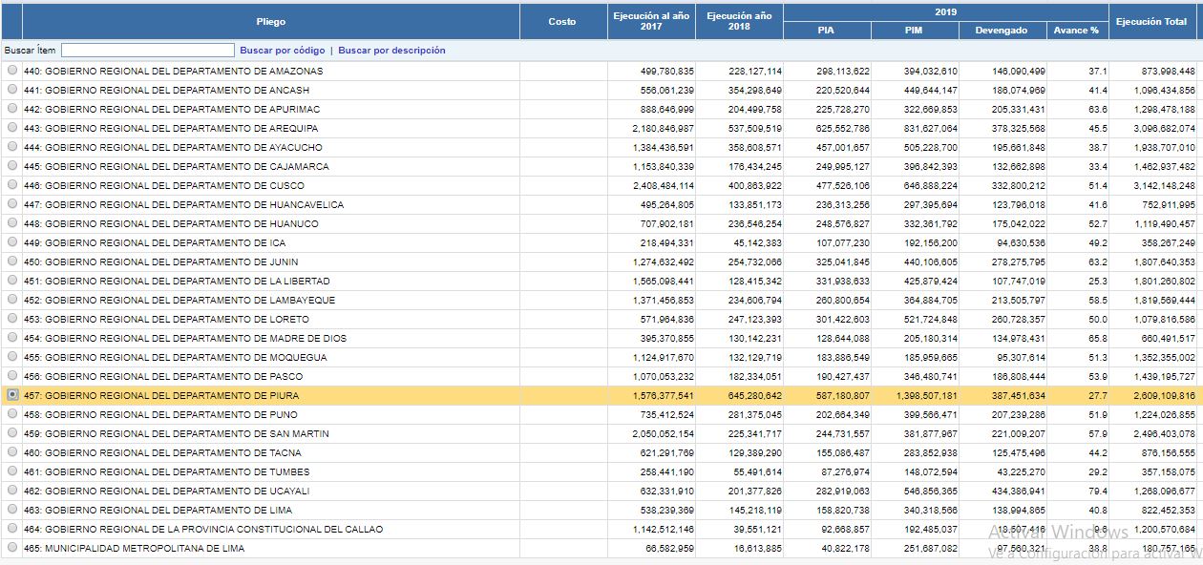Click the Costo column header
The image size is (1203, 565).
562,22
